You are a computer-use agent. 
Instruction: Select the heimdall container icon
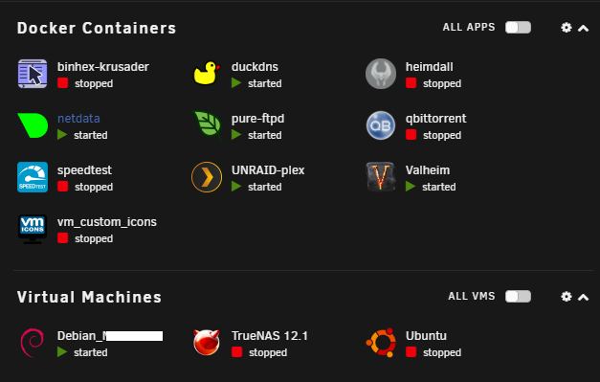[x=381, y=74]
